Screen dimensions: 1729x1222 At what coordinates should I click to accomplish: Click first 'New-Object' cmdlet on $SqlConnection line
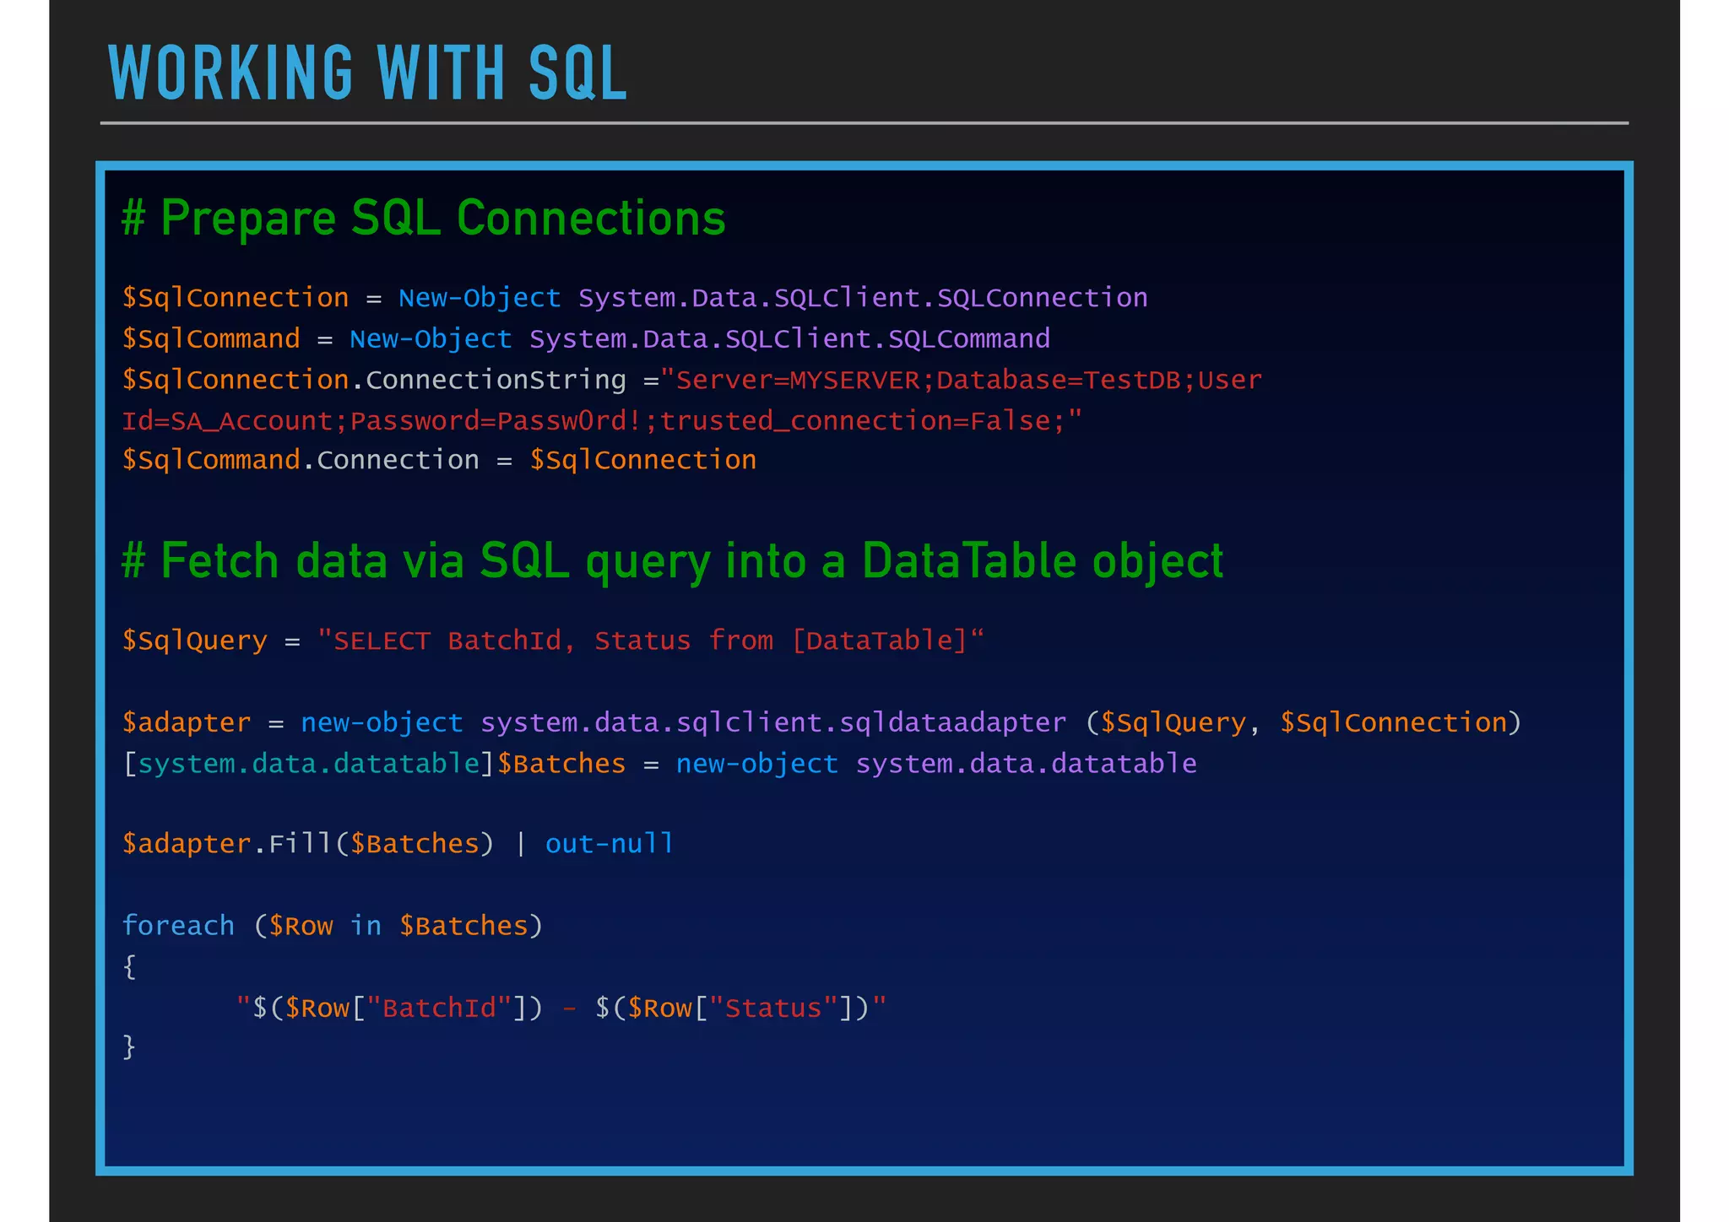pos(480,298)
